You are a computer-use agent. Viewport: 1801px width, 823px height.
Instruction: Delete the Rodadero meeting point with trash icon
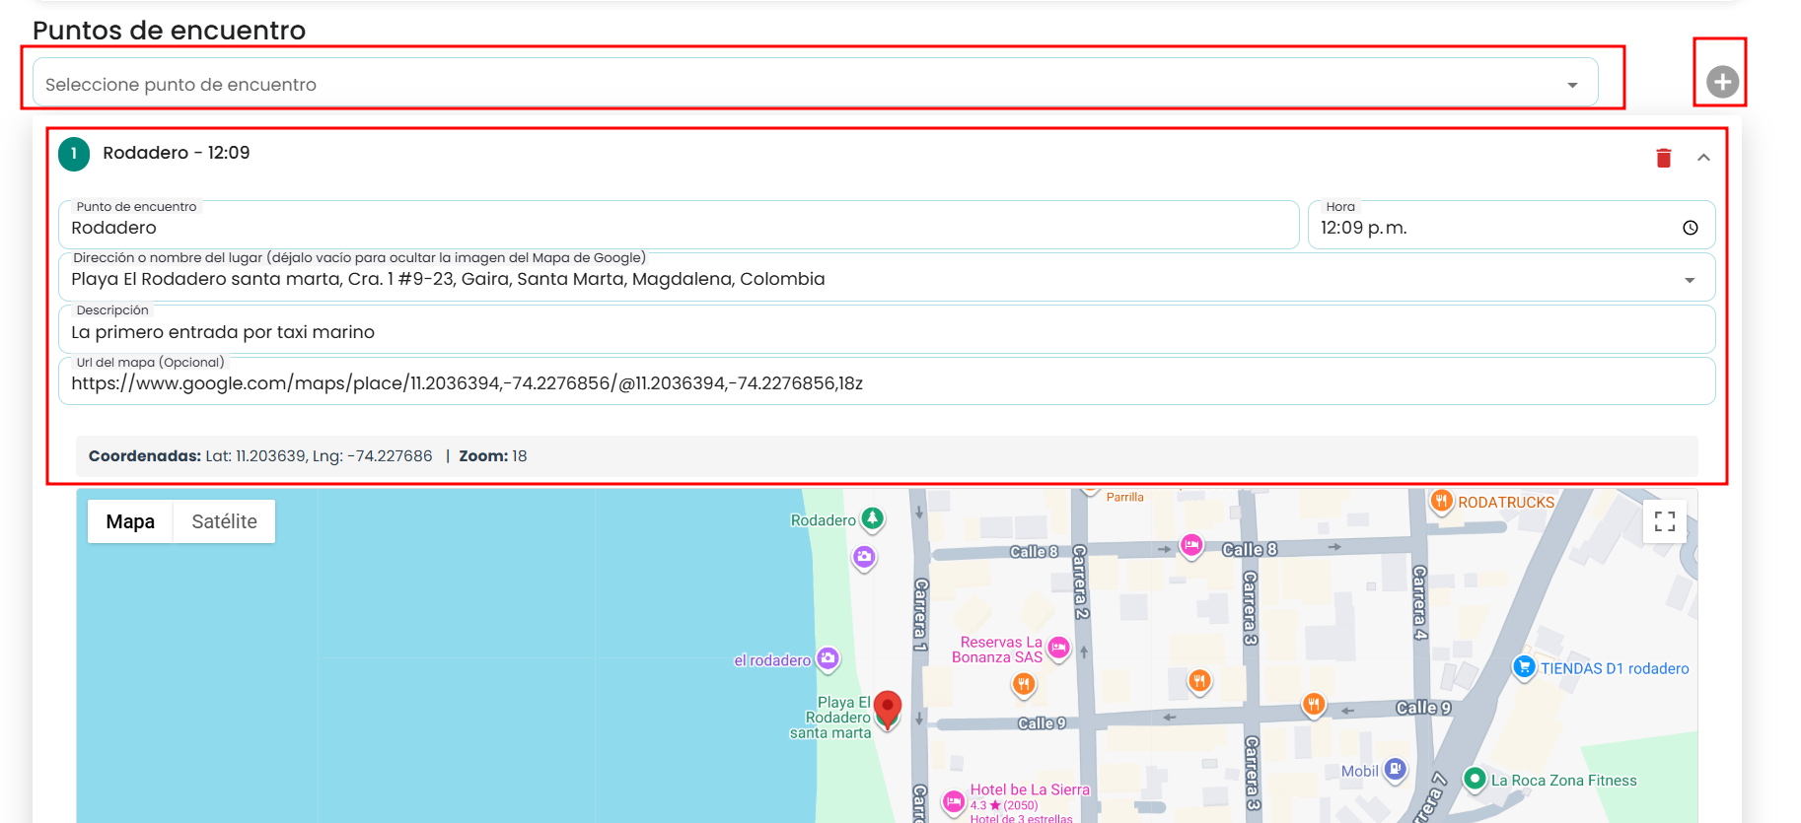click(x=1663, y=158)
